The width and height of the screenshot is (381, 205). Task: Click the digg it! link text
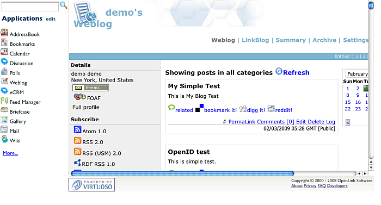(256, 110)
